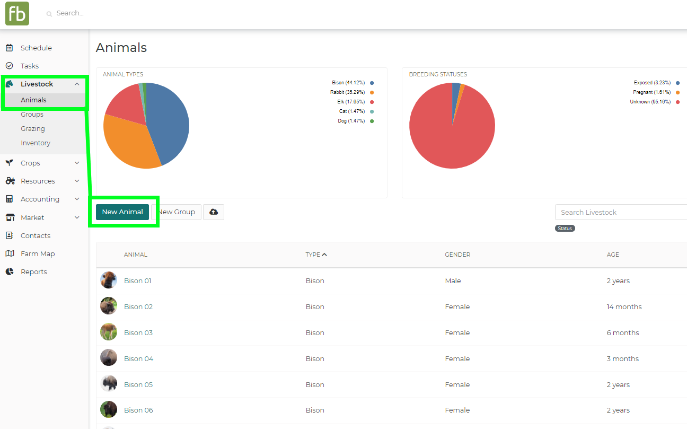Click the fb logo icon

point(17,13)
